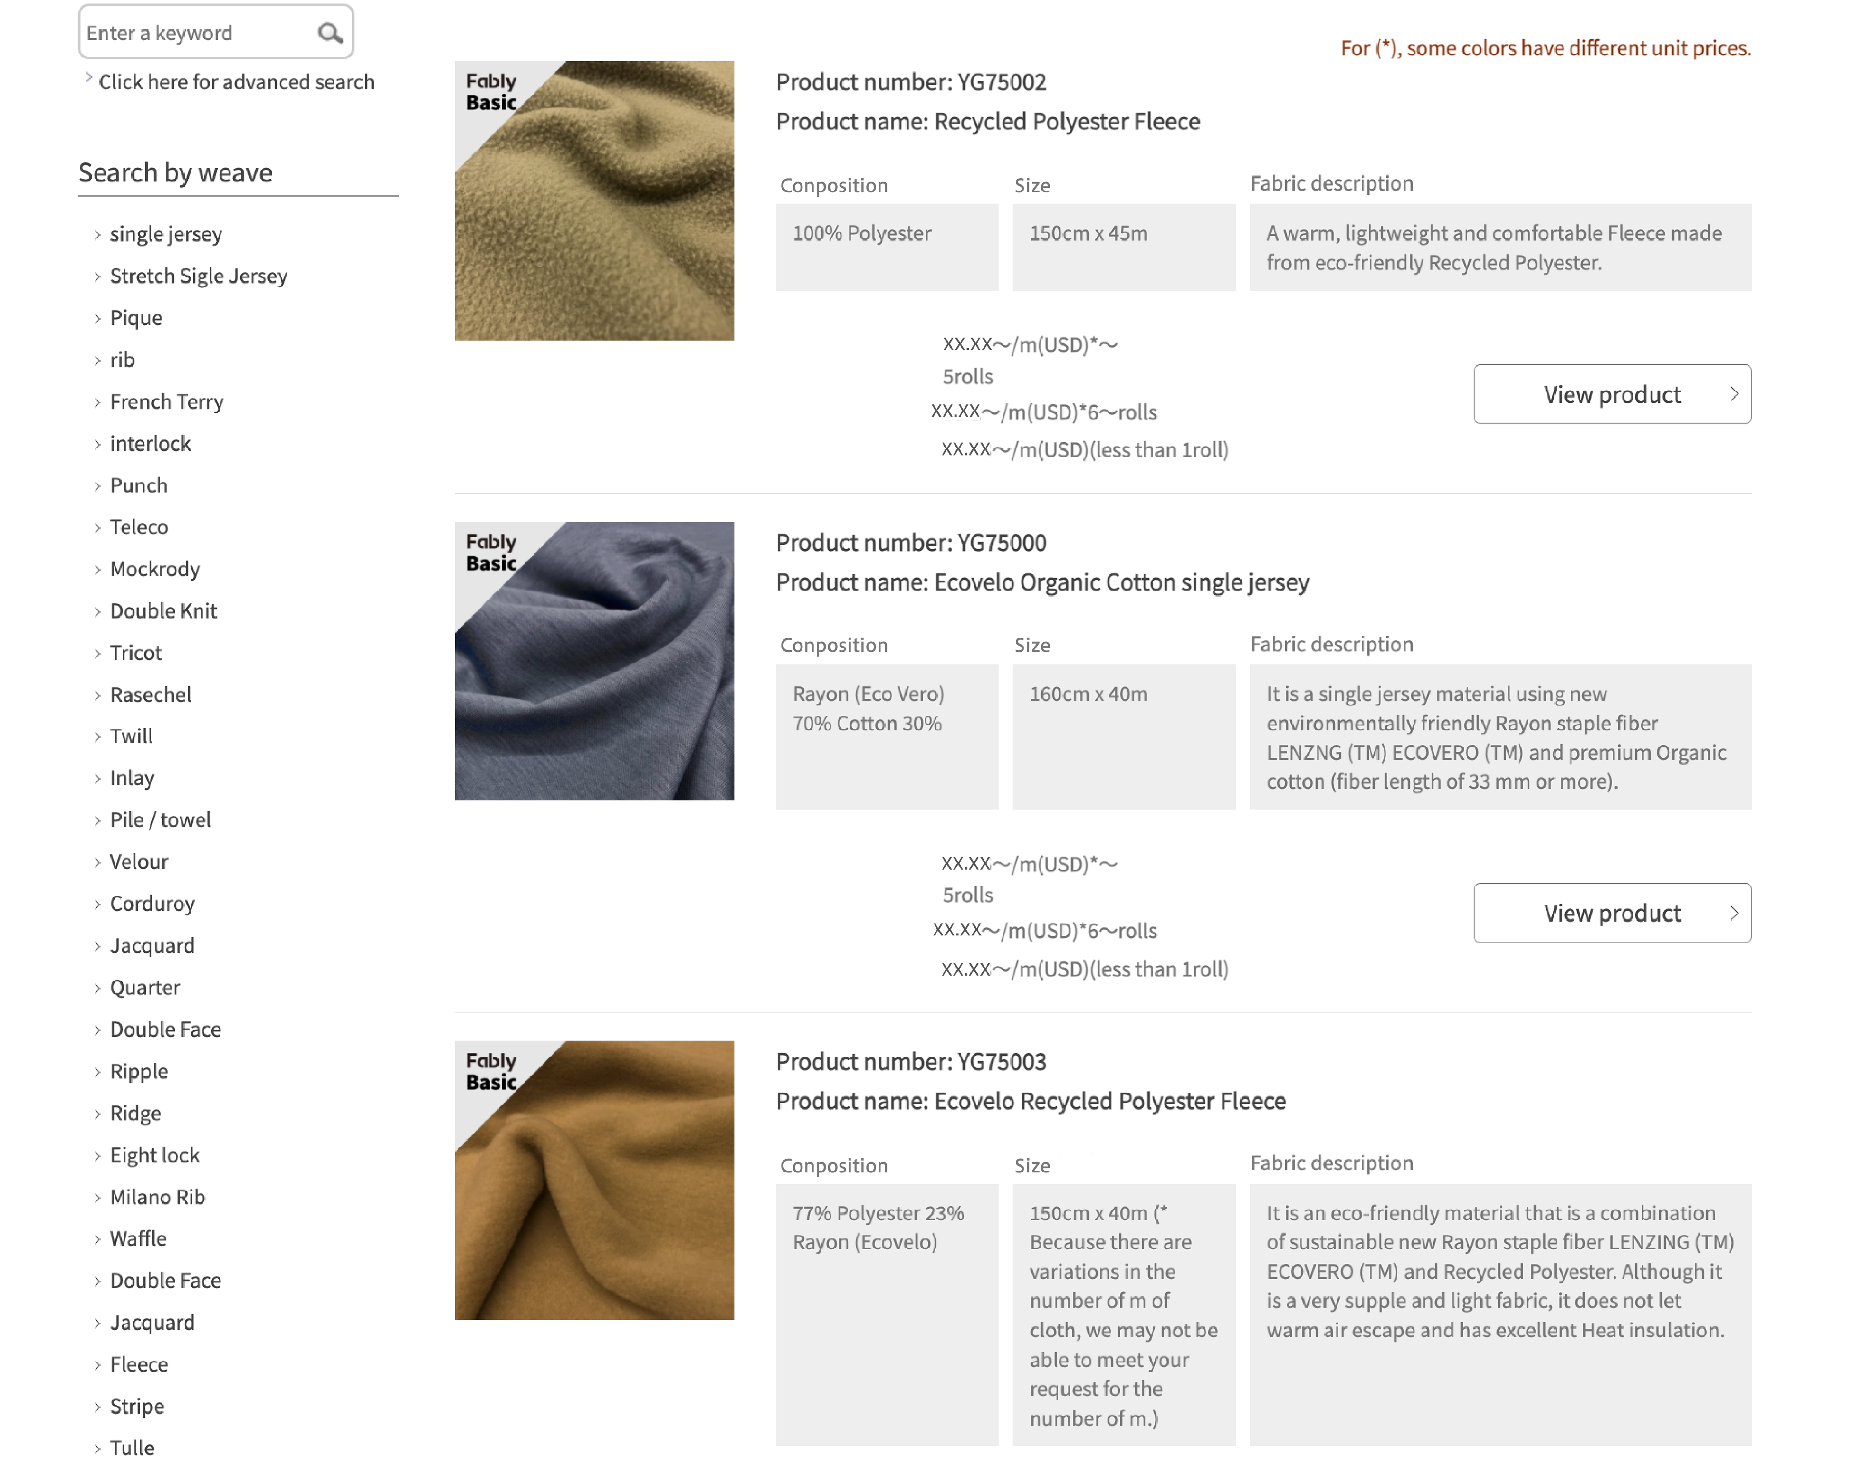Filter fabrics by Twill weave

coord(132,737)
